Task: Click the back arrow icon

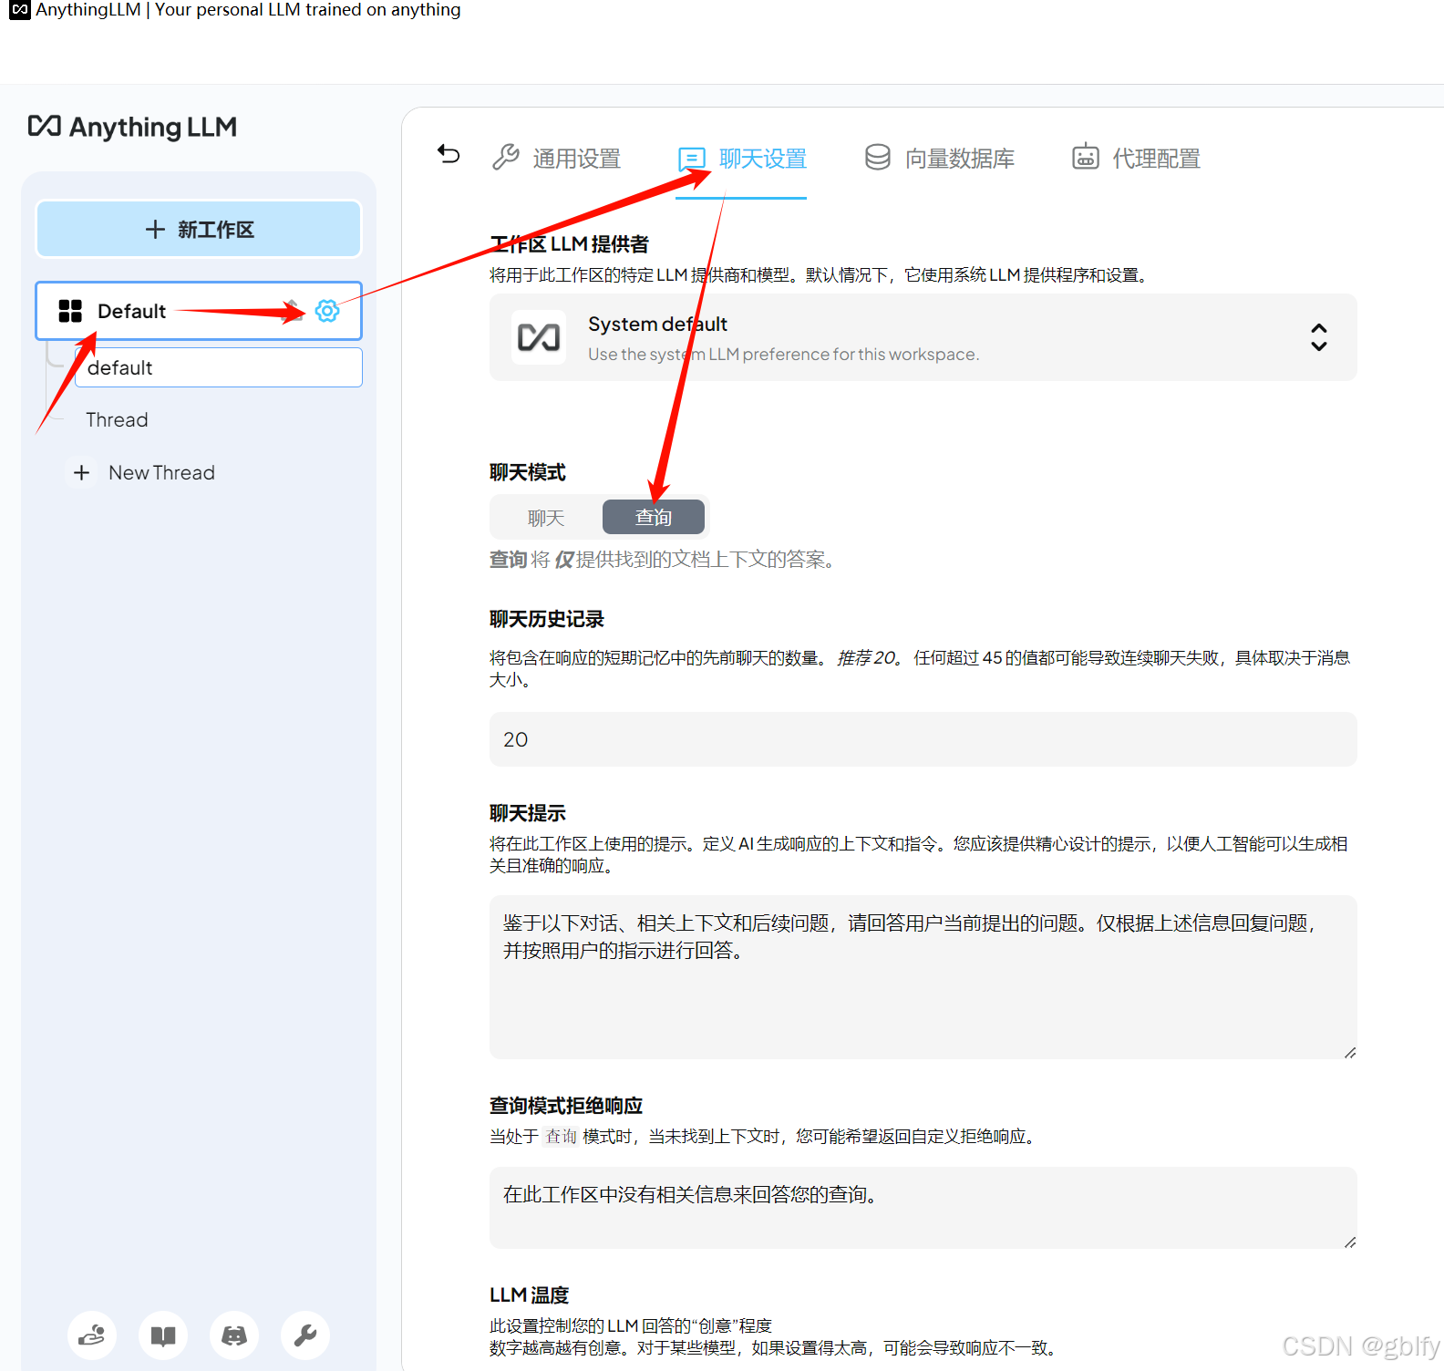Action: click(449, 154)
